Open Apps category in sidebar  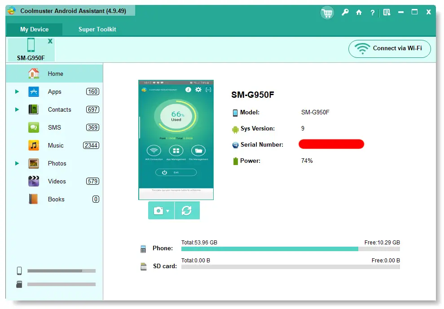coord(54,91)
